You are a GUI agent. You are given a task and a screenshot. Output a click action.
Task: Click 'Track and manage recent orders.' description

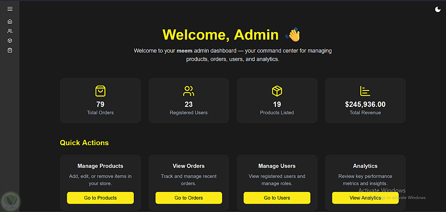(189, 180)
